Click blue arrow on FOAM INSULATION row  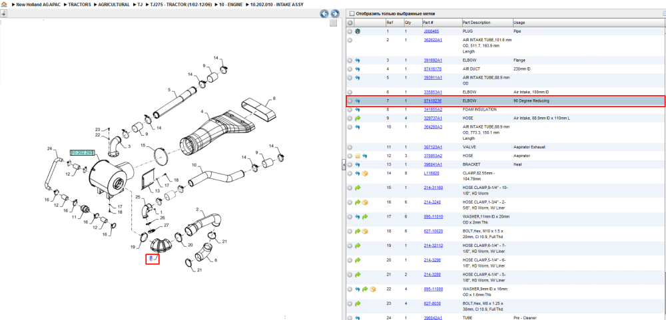pos(357,110)
